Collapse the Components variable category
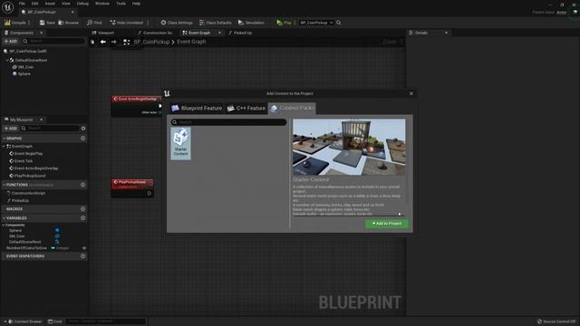 (4, 225)
